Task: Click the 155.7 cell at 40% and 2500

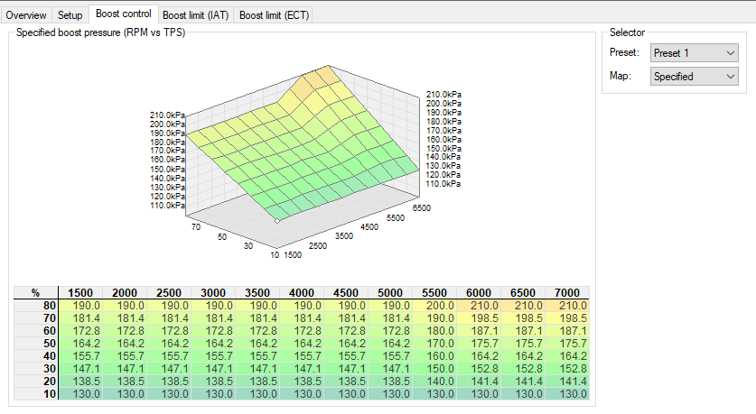Action: (169, 355)
